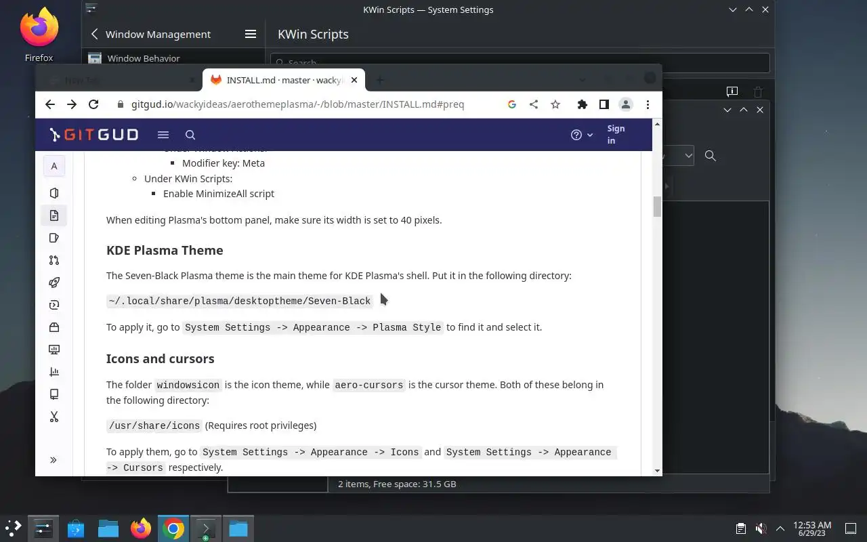
Task: Select the INSTALL.md Chrome tab
Action: 284,80
